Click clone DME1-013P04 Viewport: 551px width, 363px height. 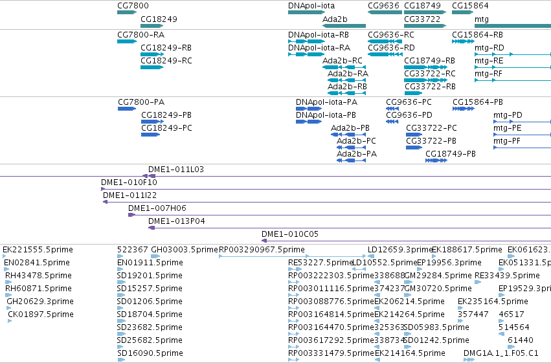pyautogui.click(x=350, y=228)
